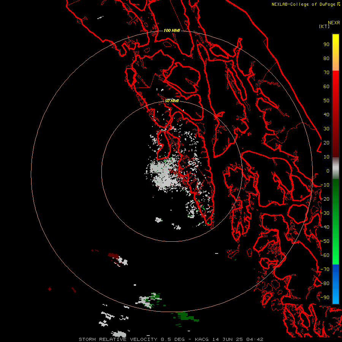Click the STORM RELATIVE VELOCITY product text

click(x=118, y=339)
